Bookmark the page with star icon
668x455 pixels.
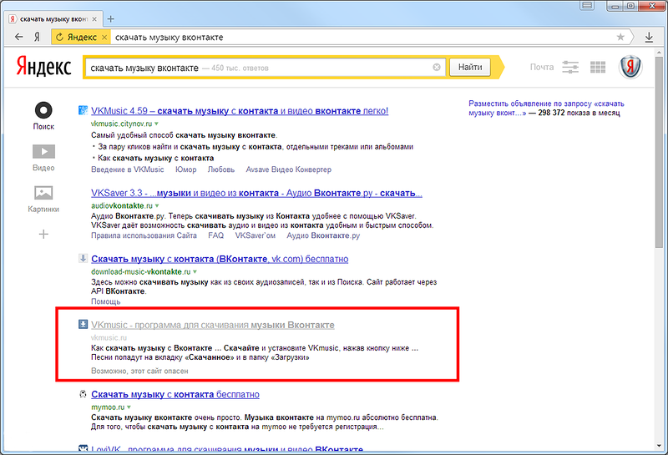(x=620, y=38)
